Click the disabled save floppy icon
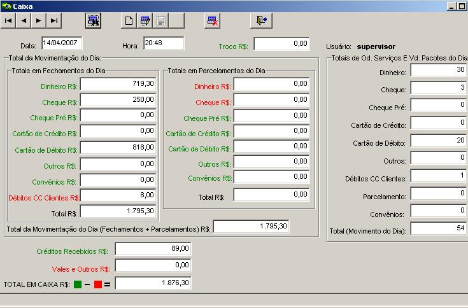This screenshot has width=468, height=308. click(162, 20)
